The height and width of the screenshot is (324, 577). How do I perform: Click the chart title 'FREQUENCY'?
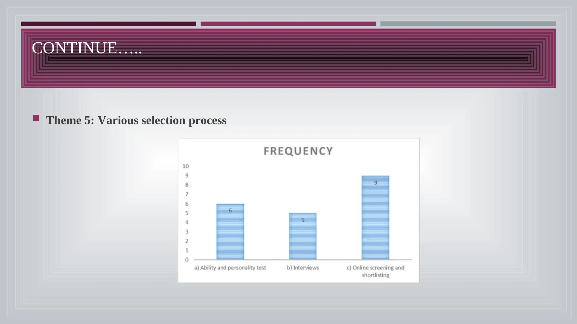298,151
